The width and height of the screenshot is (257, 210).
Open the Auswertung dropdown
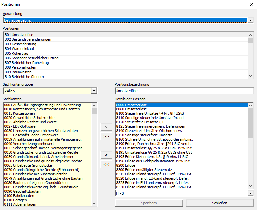click(250, 20)
